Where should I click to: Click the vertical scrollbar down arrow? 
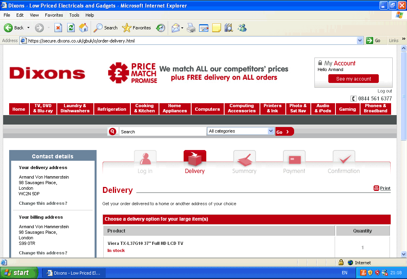tap(404, 254)
